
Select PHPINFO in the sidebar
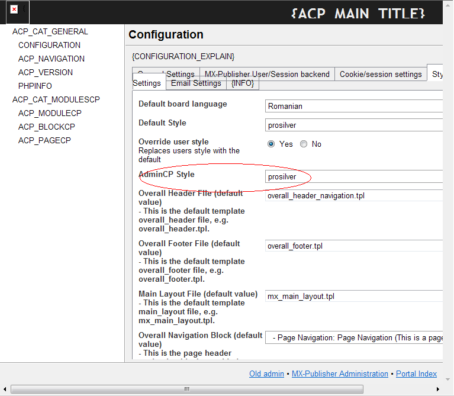coord(35,86)
